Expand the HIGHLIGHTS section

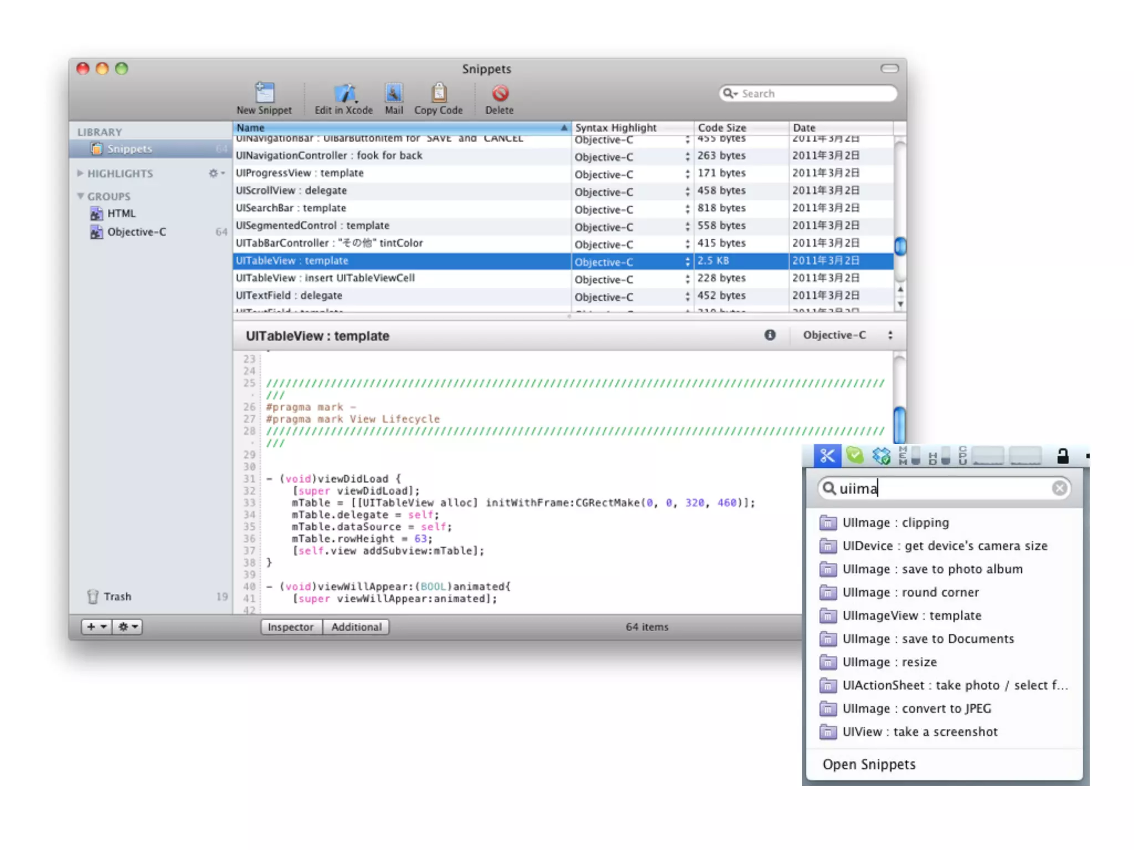[80, 173]
